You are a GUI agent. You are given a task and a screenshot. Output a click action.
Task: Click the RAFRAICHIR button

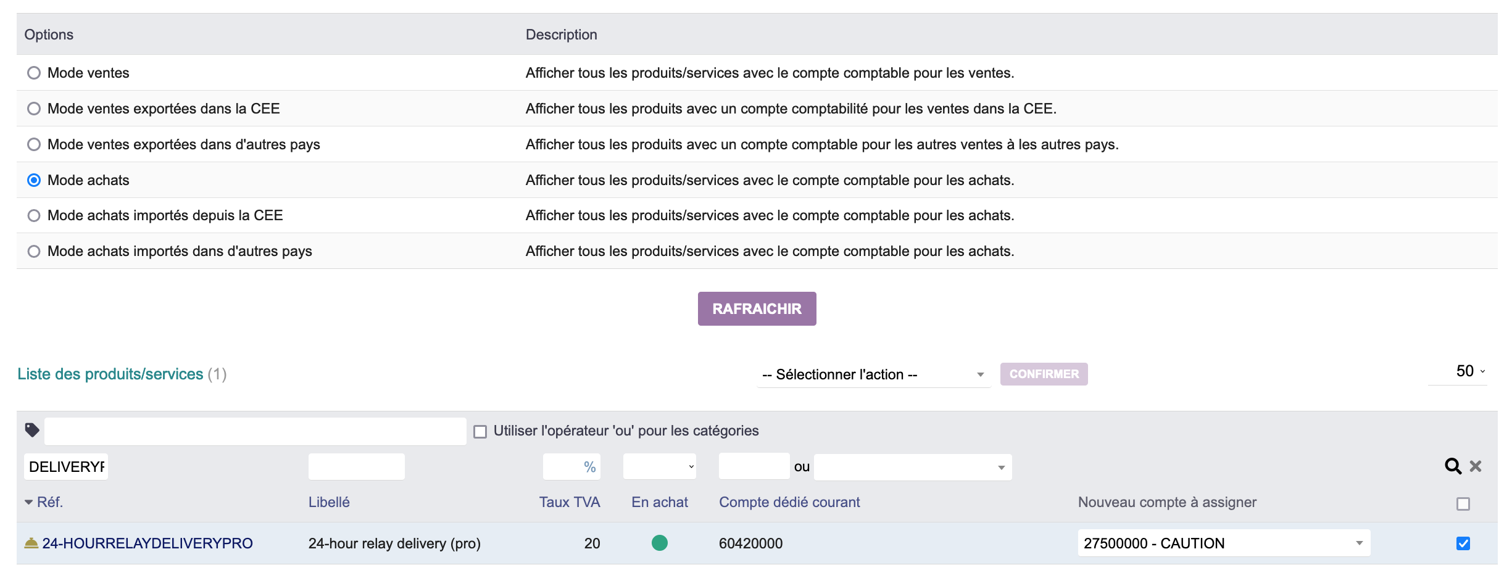pyautogui.click(x=757, y=308)
